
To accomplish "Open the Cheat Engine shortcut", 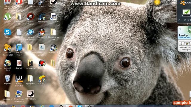I will click(x=42, y=18).
